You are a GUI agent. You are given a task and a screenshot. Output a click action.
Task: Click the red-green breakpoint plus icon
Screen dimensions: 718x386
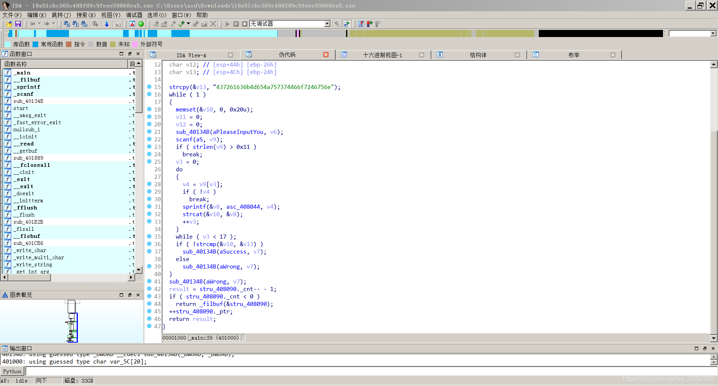(370, 24)
